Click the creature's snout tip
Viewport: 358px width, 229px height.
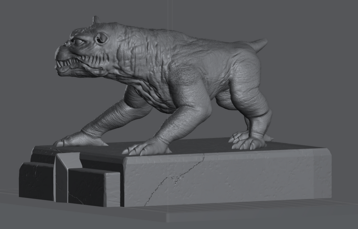tap(57, 53)
